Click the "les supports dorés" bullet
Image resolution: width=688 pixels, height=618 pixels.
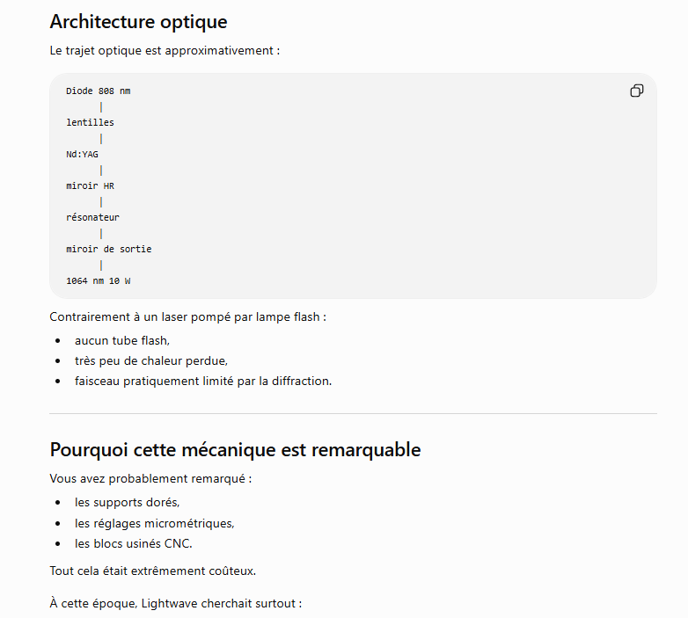(128, 502)
